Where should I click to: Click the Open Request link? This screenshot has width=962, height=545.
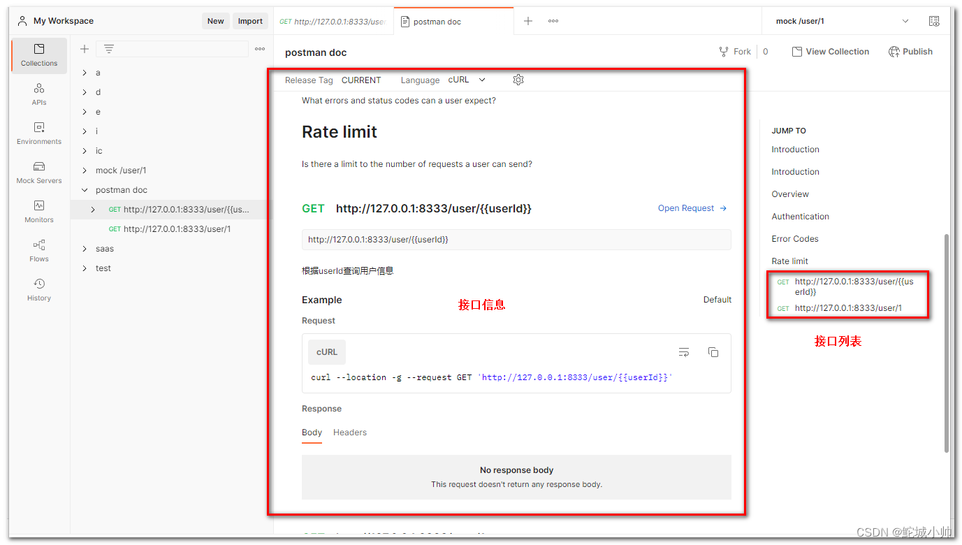point(692,208)
